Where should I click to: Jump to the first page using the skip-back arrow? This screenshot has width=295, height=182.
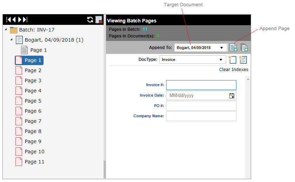click(8, 20)
